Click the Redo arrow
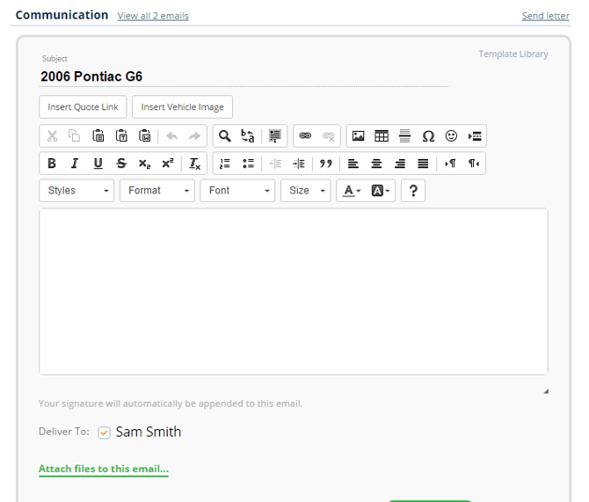Image resolution: width=589 pixels, height=502 pixels. click(194, 136)
